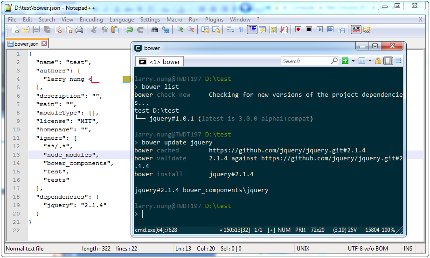The height and width of the screenshot is (258, 430).
Task: Open the Replace dialog icon
Action: (166, 29)
